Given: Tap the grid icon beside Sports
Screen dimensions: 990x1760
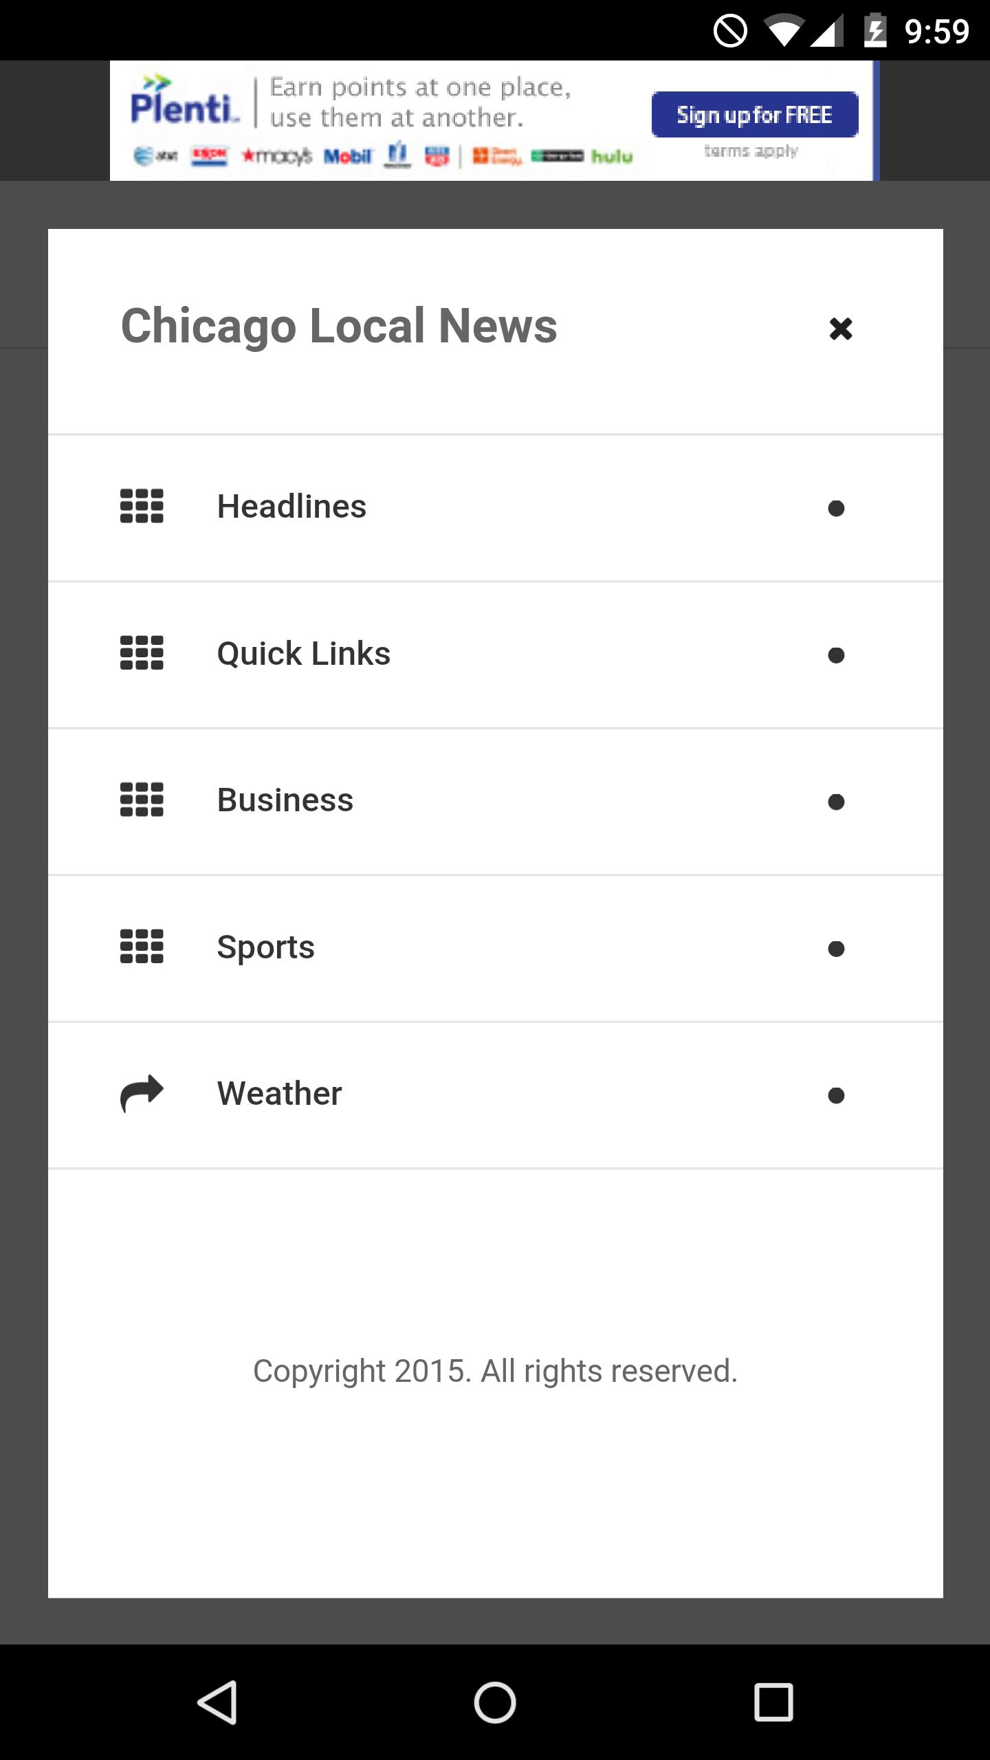Looking at the screenshot, I should (x=142, y=947).
